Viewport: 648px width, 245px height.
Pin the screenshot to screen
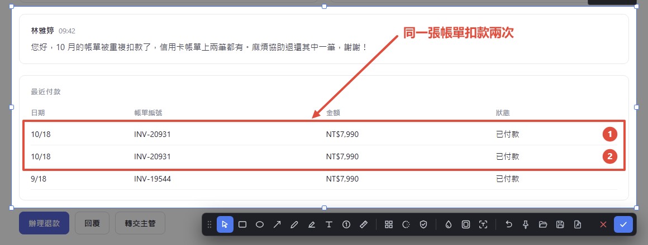click(x=526, y=224)
